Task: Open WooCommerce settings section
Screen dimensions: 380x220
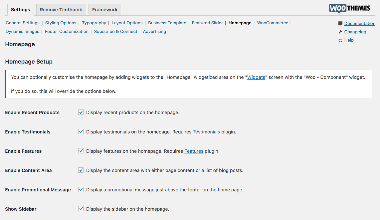Action: click(273, 23)
